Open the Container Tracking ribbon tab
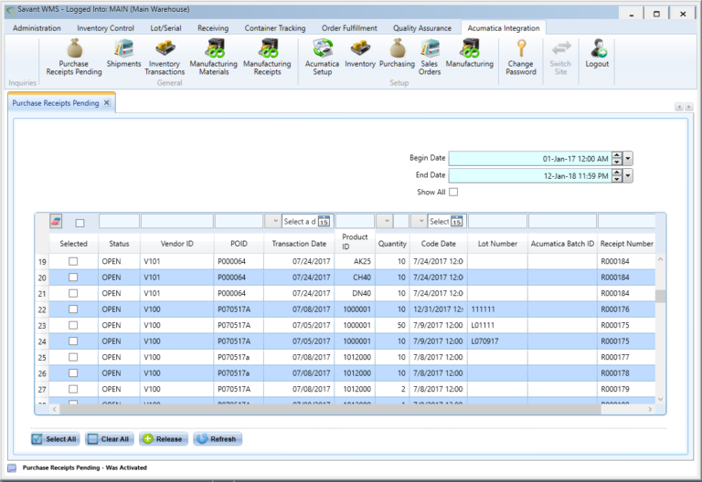The height and width of the screenshot is (482, 702). coord(275,28)
